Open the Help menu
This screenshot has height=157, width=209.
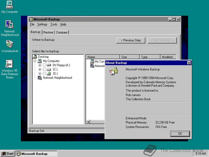coord(63,24)
